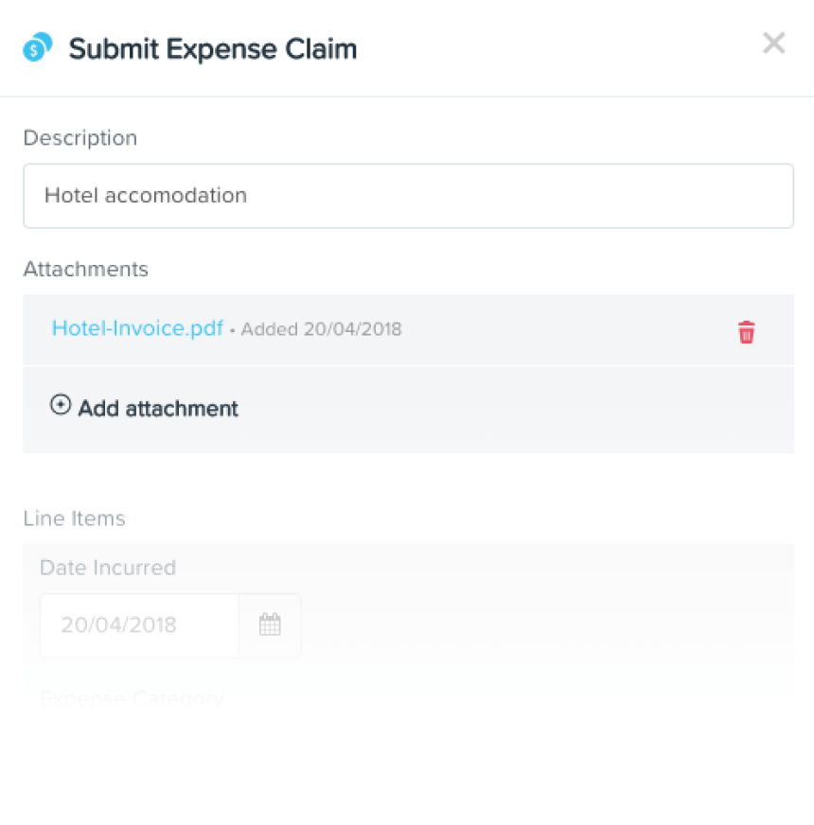Open the calendar date picker icon
Viewport: 814px width, 825px height.
(x=270, y=625)
